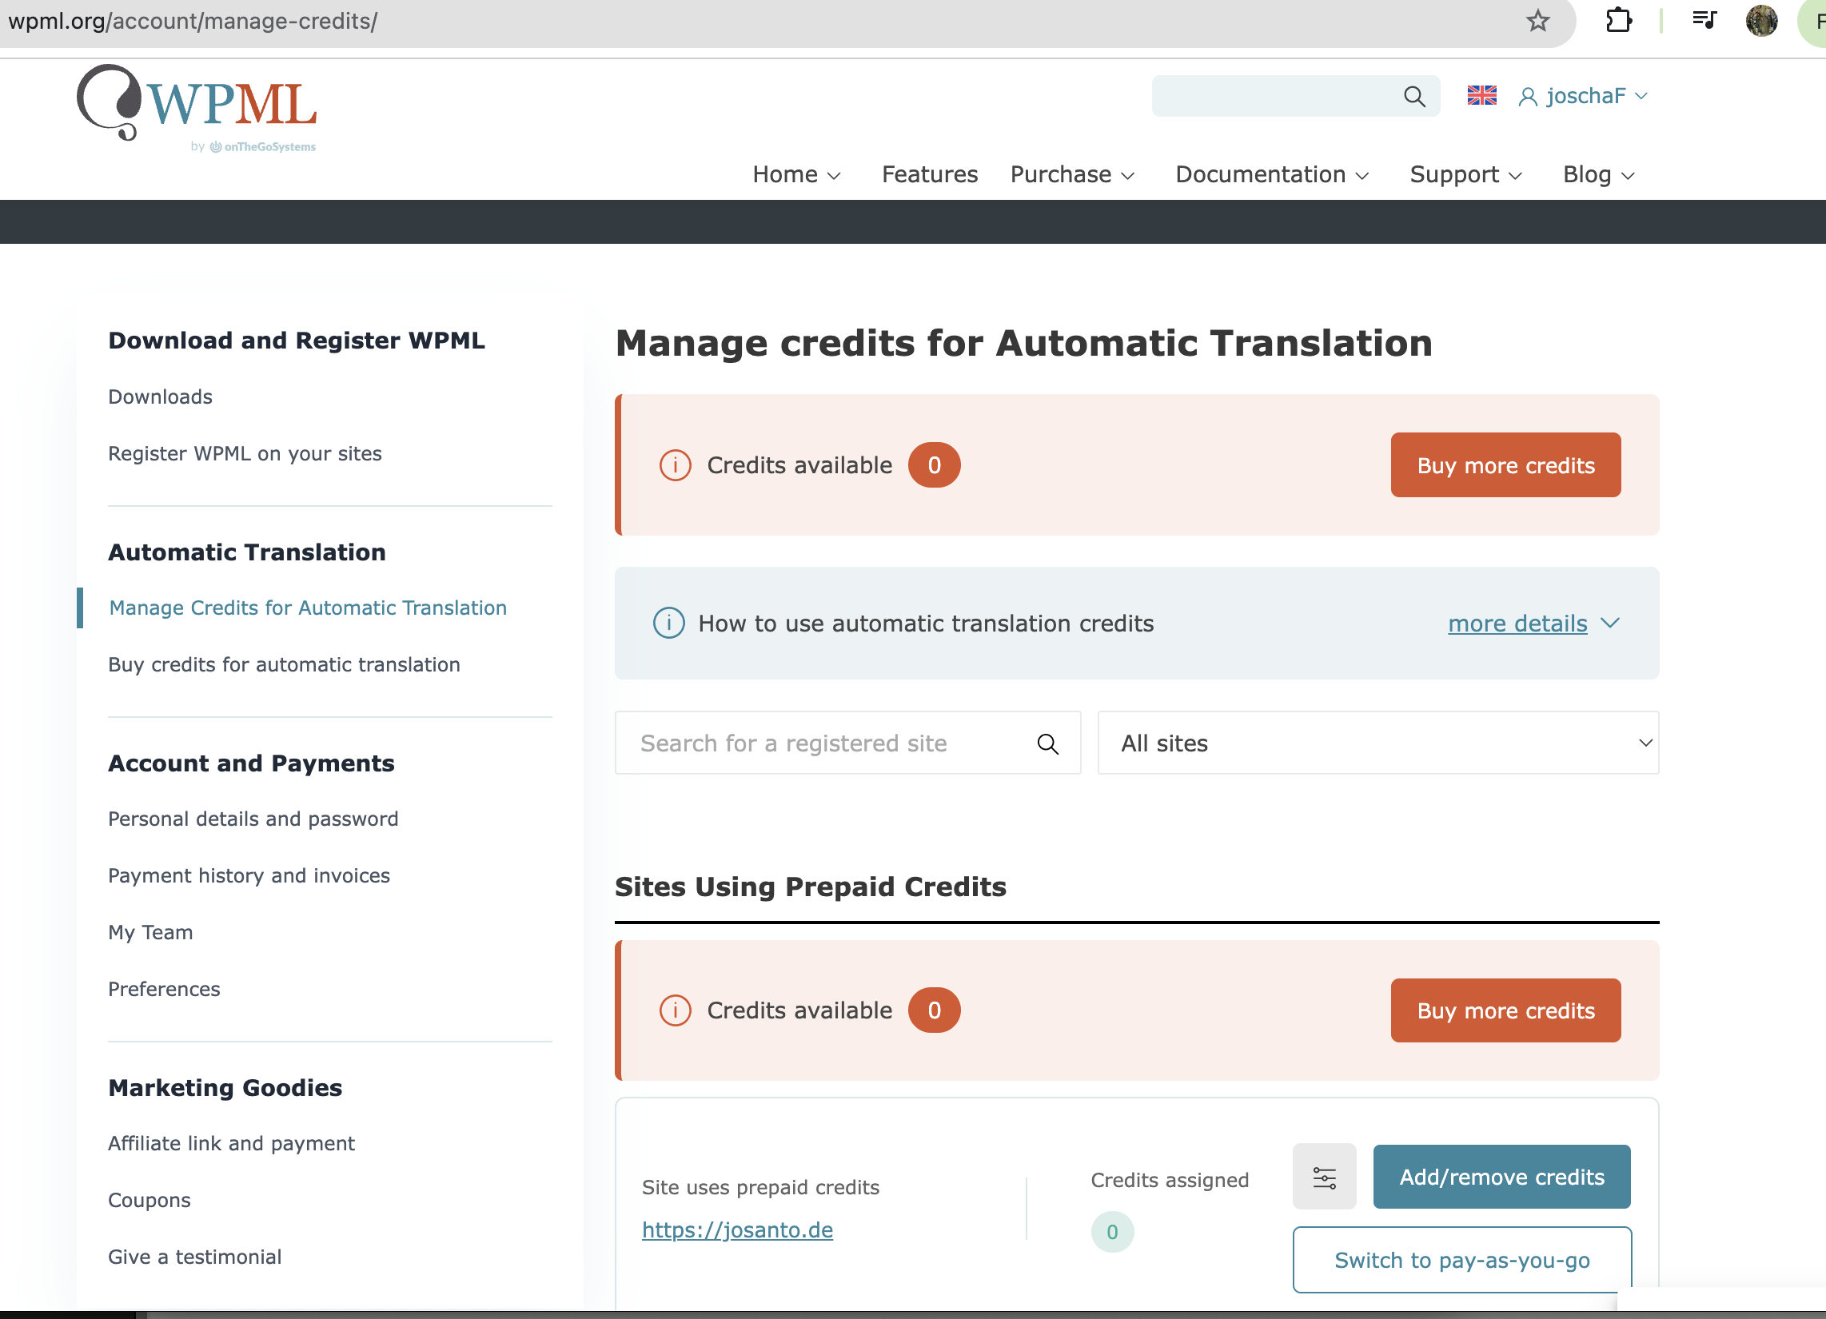Click the top Credits available info icon
The height and width of the screenshot is (1319, 1826).
(x=675, y=465)
